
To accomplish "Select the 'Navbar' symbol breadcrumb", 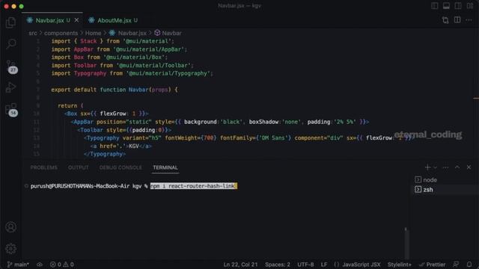I will (171, 33).
